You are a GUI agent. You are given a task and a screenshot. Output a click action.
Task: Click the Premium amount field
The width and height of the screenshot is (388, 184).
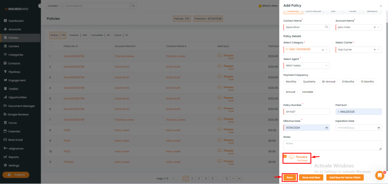(358, 112)
